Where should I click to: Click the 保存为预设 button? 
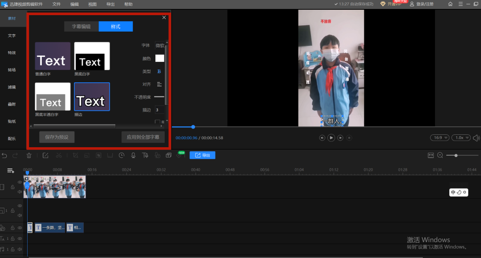(x=57, y=137)
